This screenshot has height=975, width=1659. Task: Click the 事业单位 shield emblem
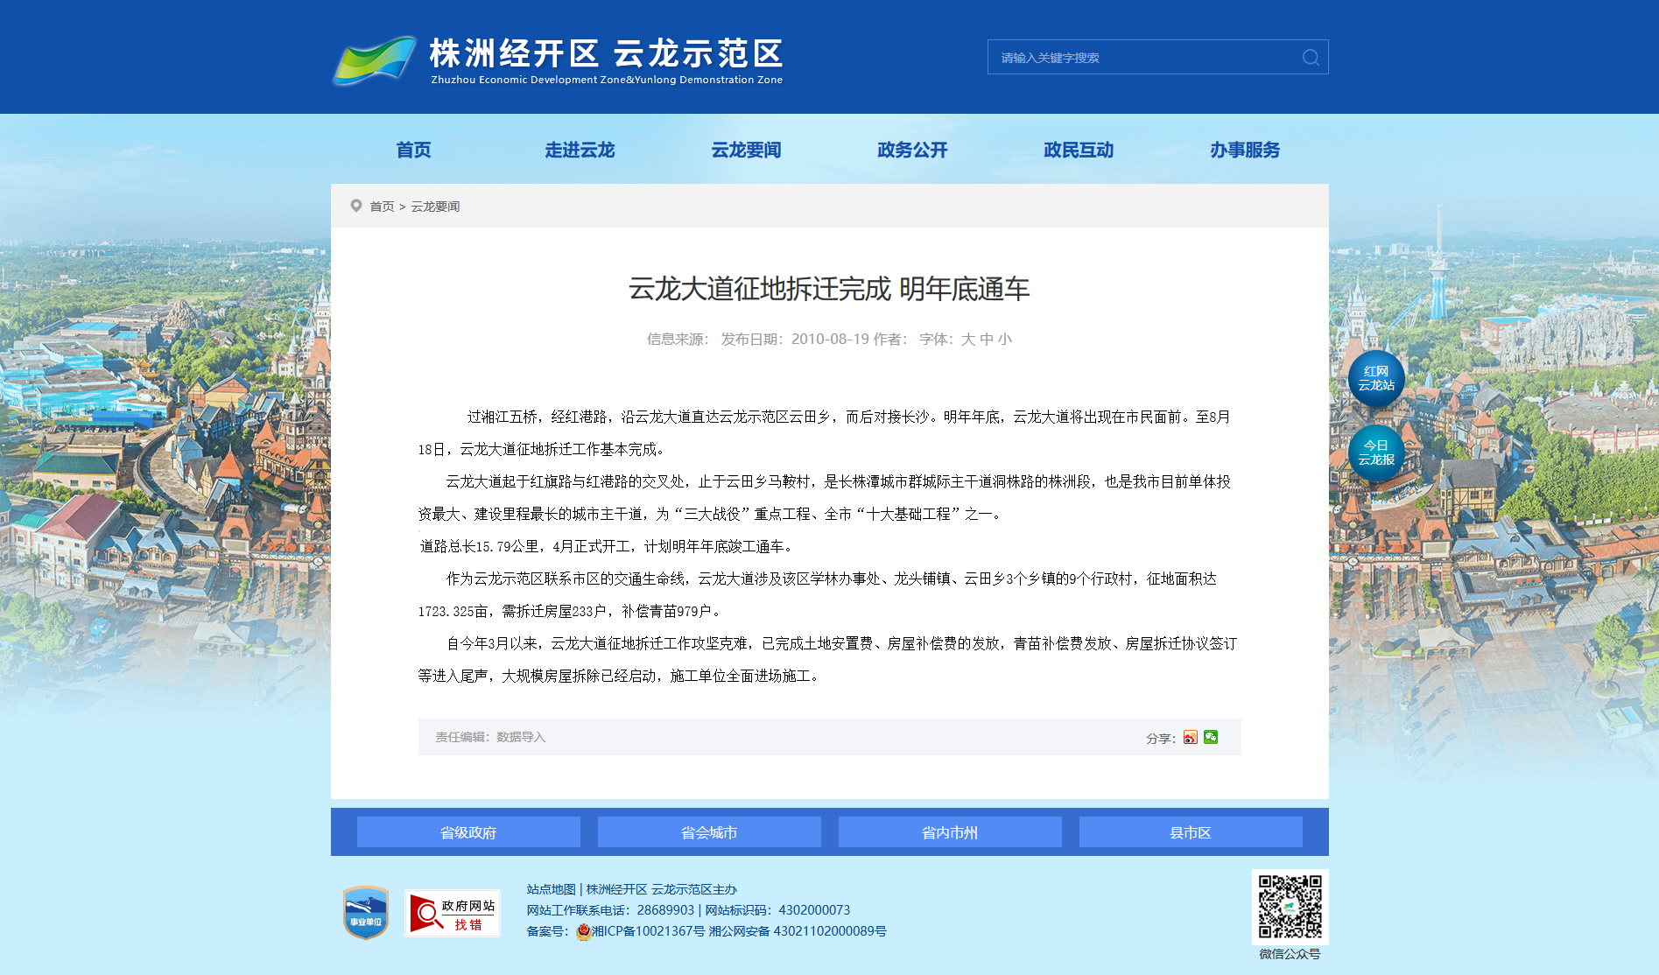point(365,913)
